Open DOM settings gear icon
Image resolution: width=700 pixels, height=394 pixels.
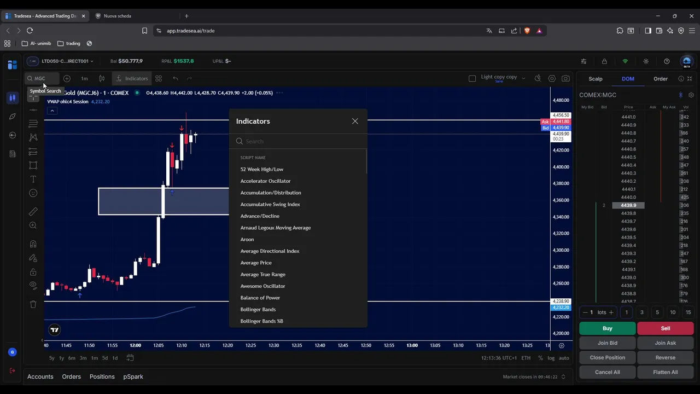(691, 95)
